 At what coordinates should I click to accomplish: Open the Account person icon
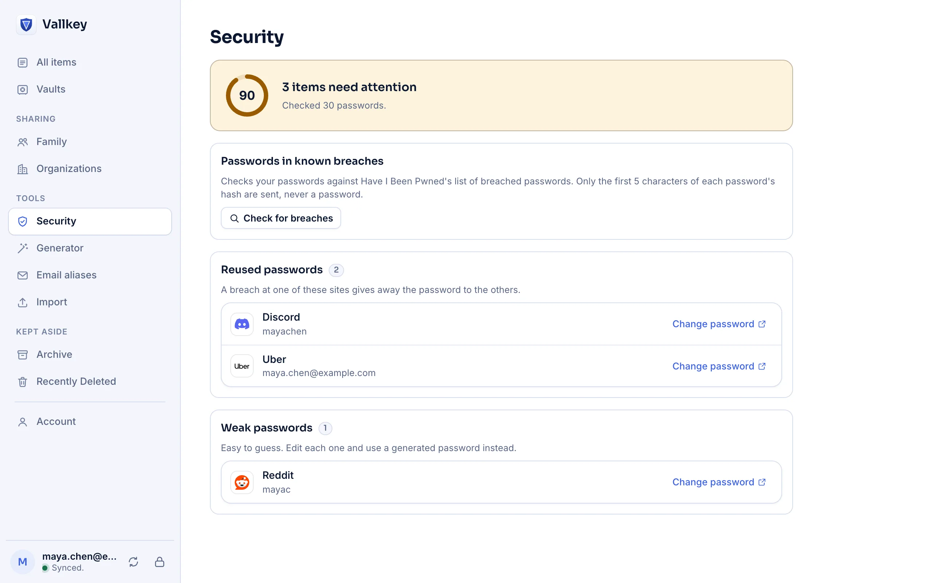click(23, 422)
